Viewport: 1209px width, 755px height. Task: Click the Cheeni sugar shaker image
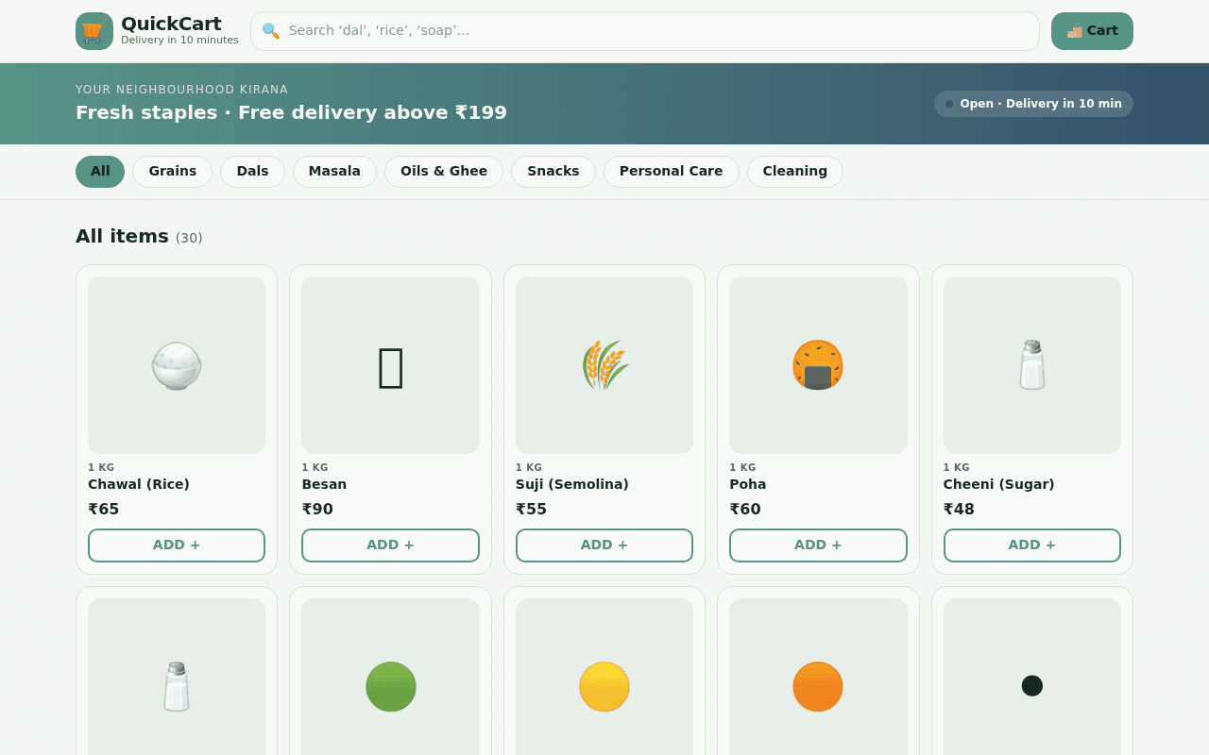[1032, 365]
